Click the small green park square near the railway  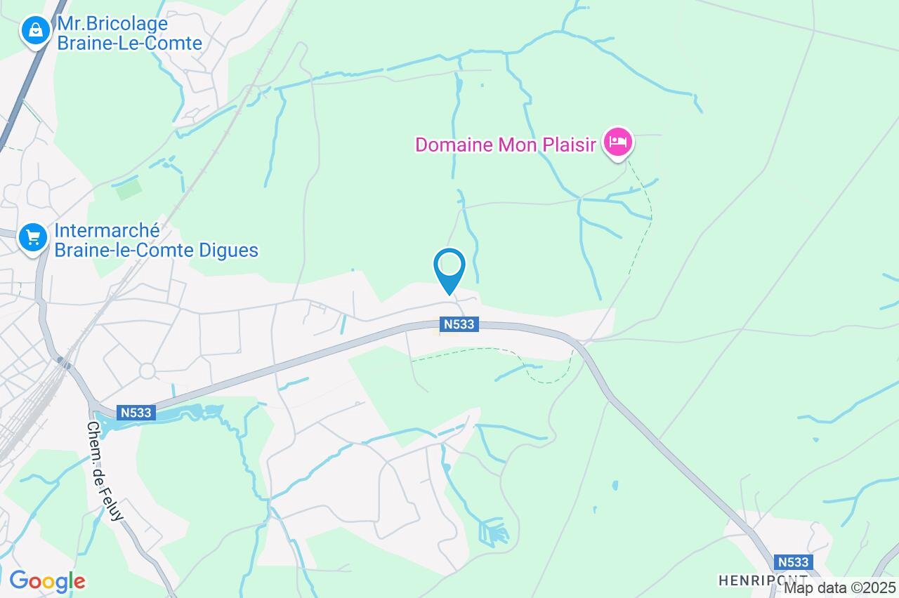[129, 189]
